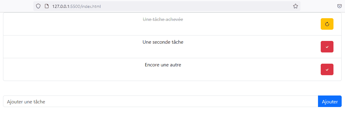Mark "Une seconde tâche" done with red checkmark
Image resolution: width=345 pixels, height=124 pixels.
click(327, 47)
